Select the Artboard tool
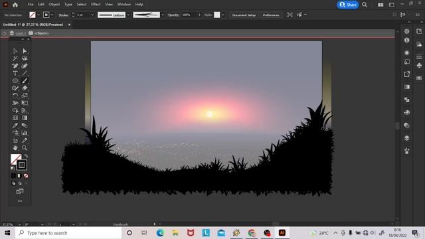This screenshot has width=425, height=239. (x=15, y=140)
